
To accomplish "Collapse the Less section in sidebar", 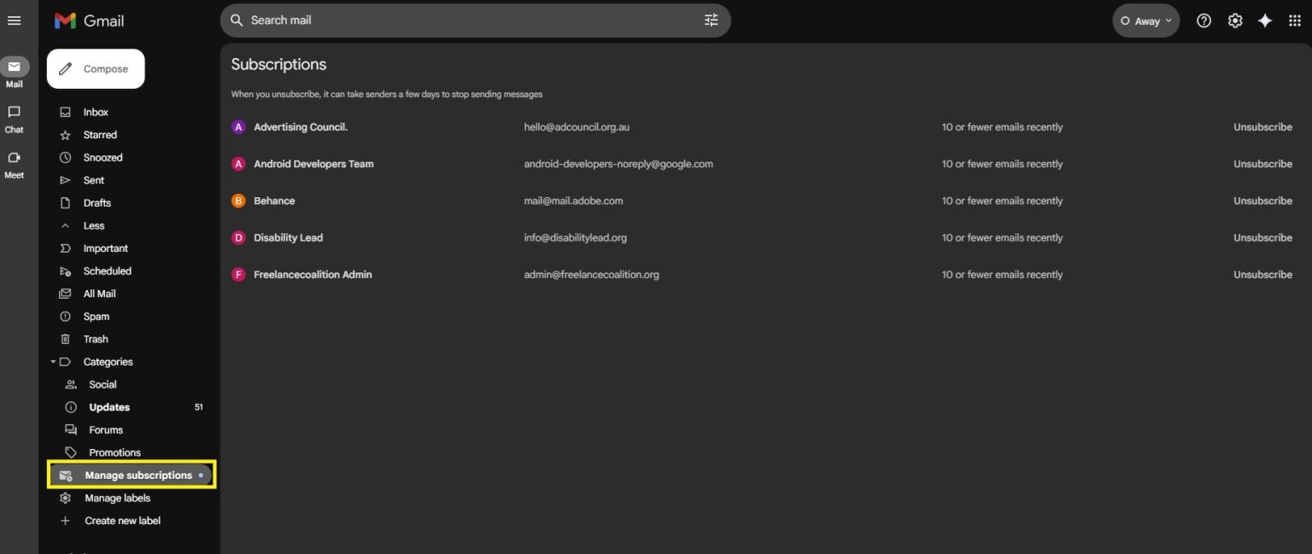I will point(91,225).
